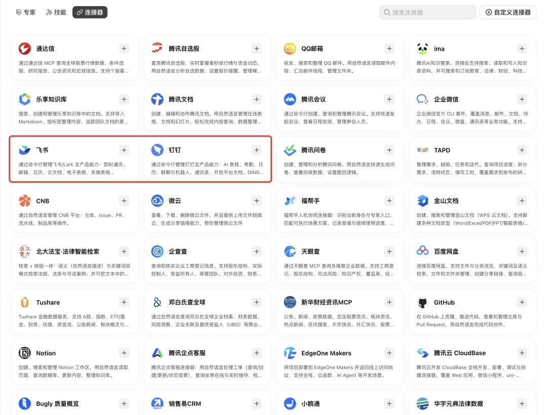Switch to the 技能 tab

click(x=56, y=12)
